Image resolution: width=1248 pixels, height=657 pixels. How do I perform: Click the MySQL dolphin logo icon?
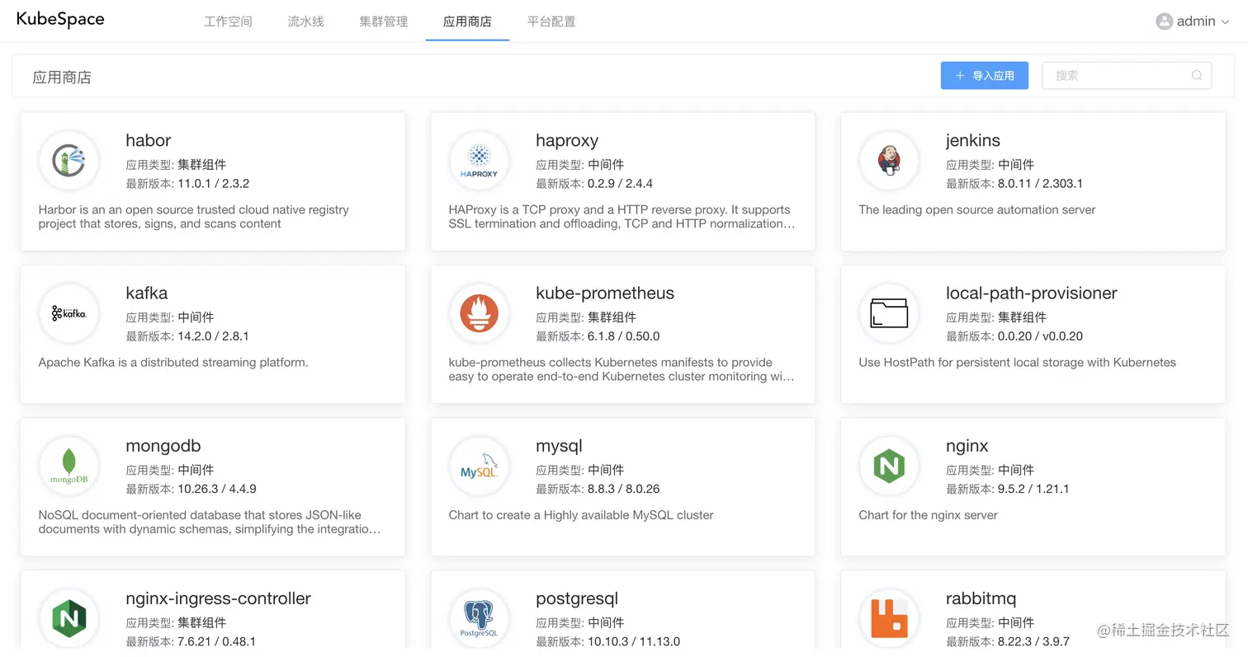(479, 465)
